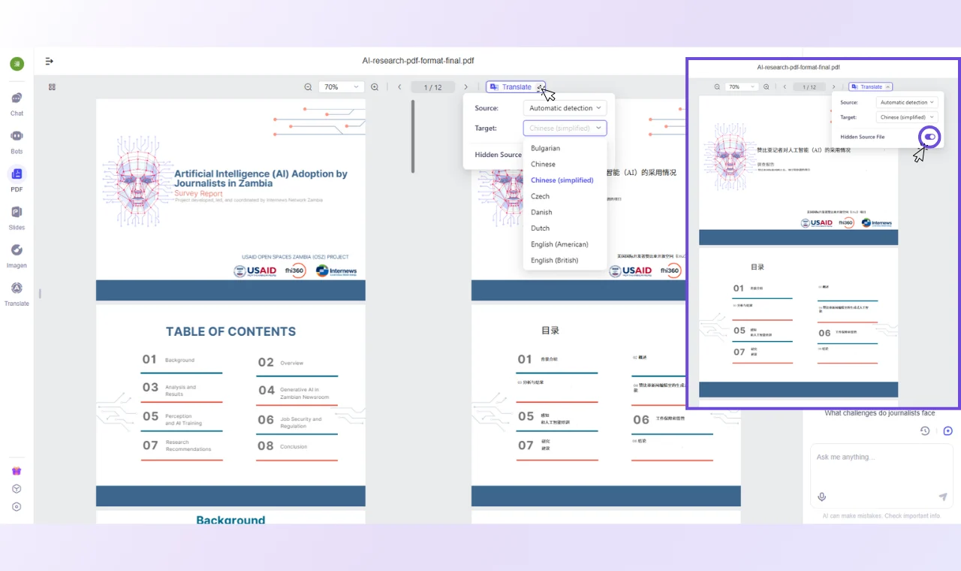
Task: Choose English (British) from language list
Action: pos(554,261)
